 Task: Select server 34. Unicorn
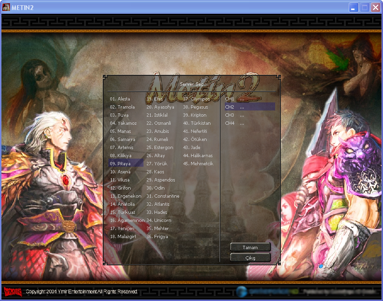point(159,220)
